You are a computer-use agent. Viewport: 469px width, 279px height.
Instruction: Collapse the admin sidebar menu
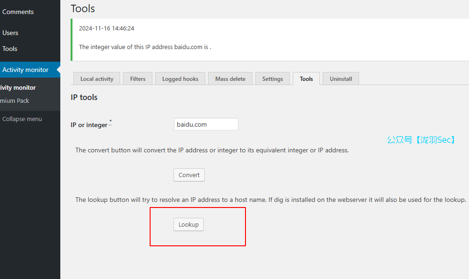click(x=22, y=119)
